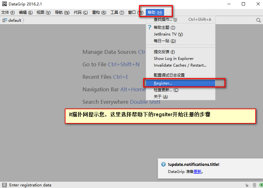Screen dimensions: 263x188
Task: Select Show Log in Explorer
Action: [181, 59]
